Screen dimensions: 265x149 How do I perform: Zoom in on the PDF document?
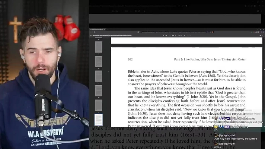coord(176,35)
